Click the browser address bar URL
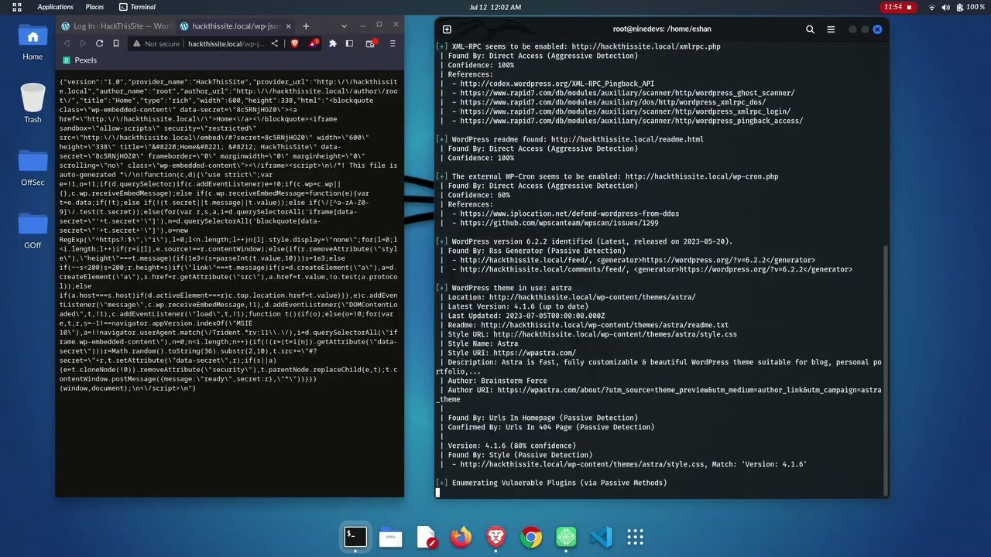 click(226, 44)
